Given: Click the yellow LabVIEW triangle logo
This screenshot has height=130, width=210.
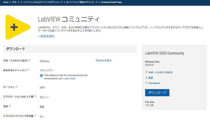Looking at the screenshot, I should point(18,27).
